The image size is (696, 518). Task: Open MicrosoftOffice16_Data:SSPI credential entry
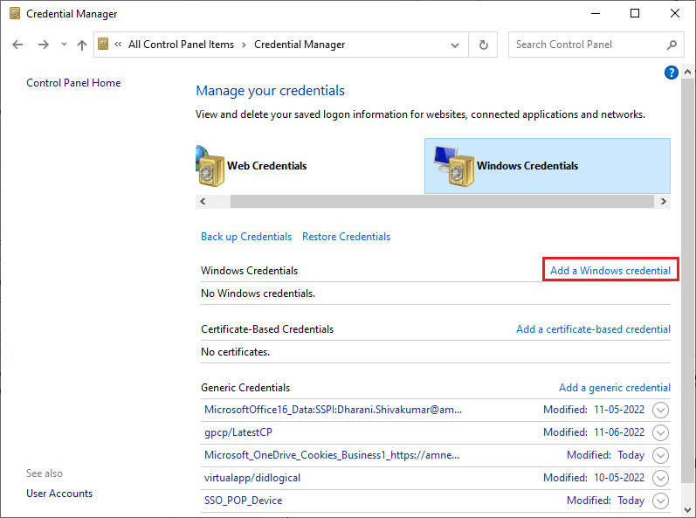pos(333,410)
